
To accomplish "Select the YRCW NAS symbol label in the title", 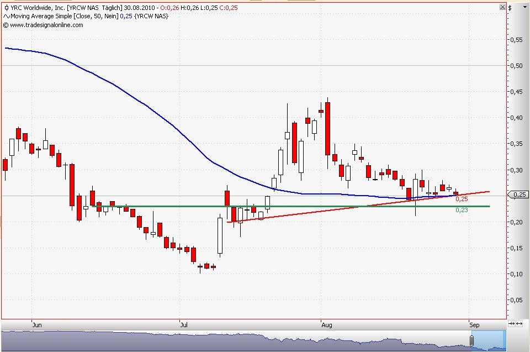I will pos(83,8).
